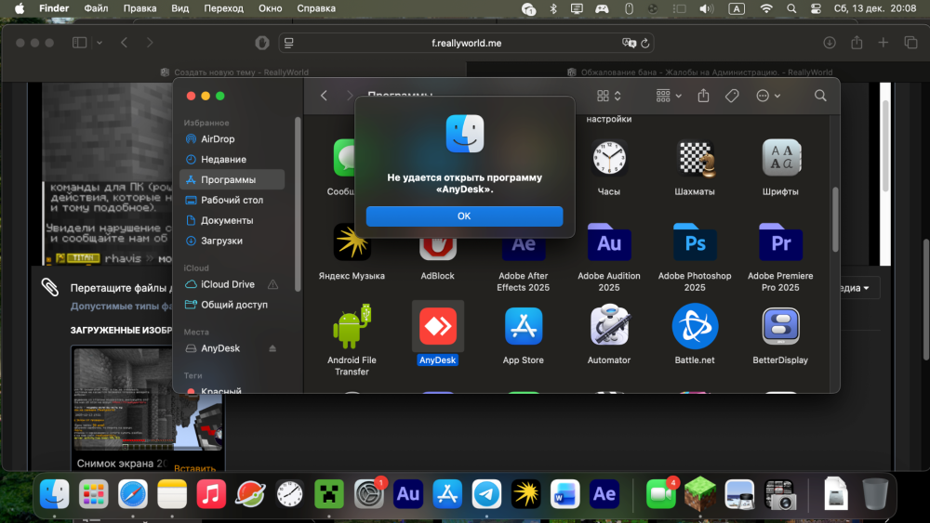This screenshot has height=523, width=930.
Task: Open the Переход menu
Action: (x=223, y=8)
